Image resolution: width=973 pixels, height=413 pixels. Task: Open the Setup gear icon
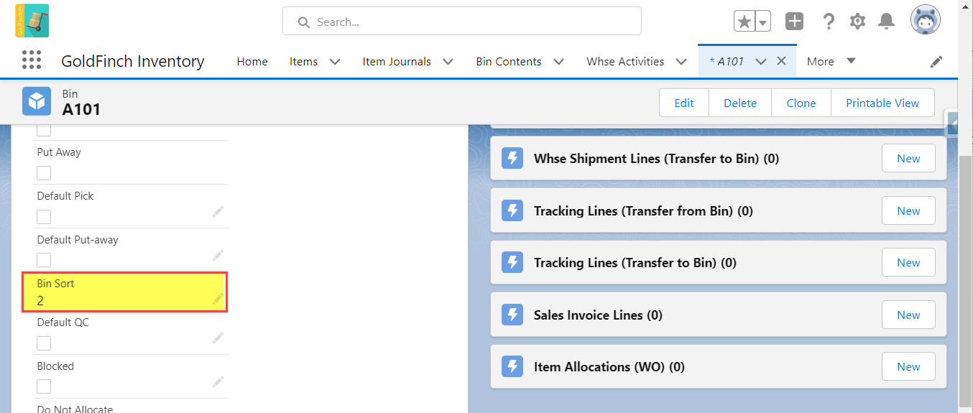pyautogui.click(x=857, y=22)
